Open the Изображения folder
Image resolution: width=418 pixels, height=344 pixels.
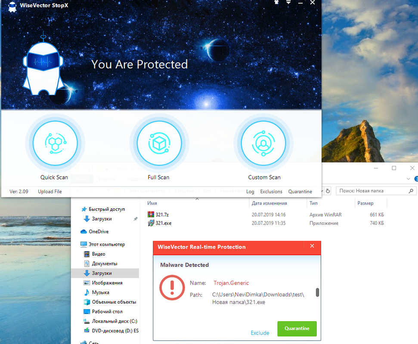pos(107,283)
